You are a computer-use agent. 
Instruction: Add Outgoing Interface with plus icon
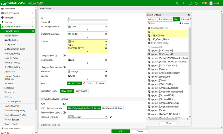[87, 37]
